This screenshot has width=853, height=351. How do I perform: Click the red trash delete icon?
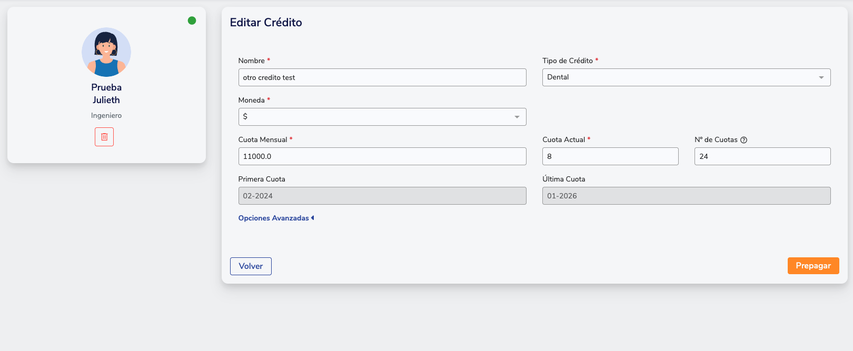pyautogui.click(x=104, y=137)
